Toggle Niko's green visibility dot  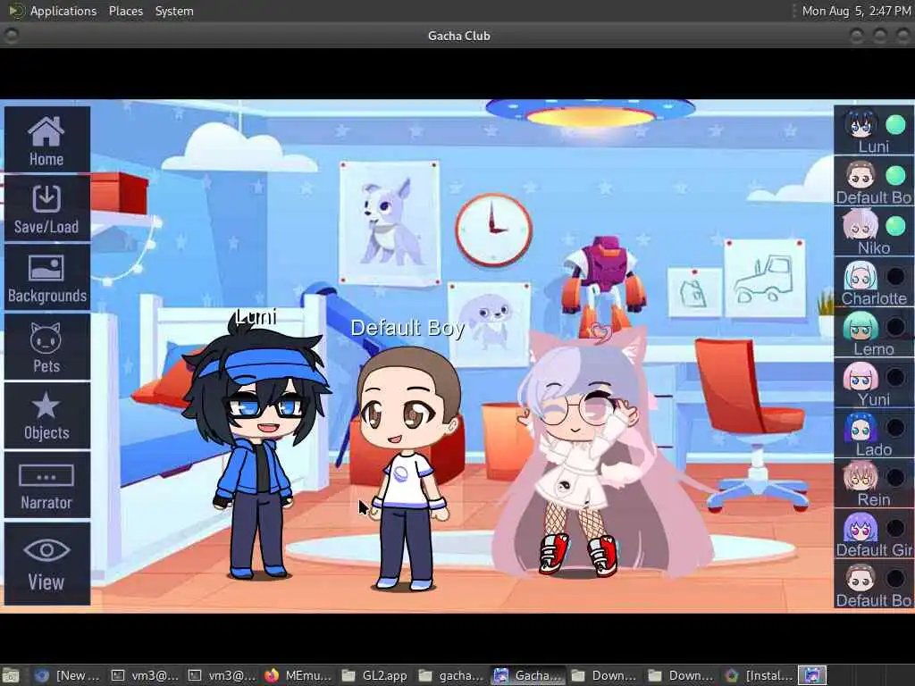[895, 226]
